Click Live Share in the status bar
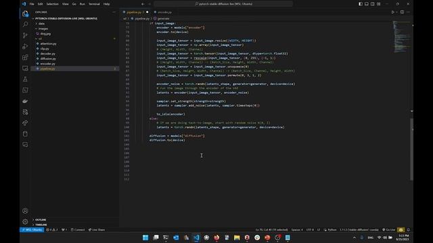The height and width of the screenshot is (243, 433). point(97,230)
